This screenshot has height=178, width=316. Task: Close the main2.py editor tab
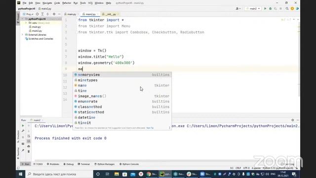point(98,14)
